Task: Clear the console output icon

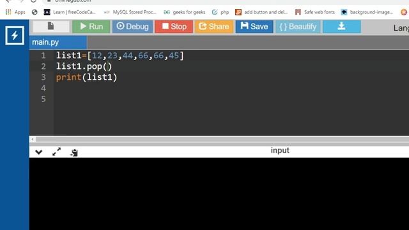Action: pos(74,153)
